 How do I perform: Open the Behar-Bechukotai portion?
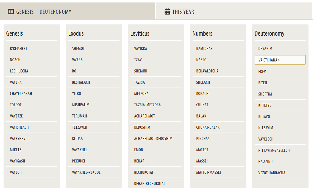pyautogui.click(x=149, y=184)
